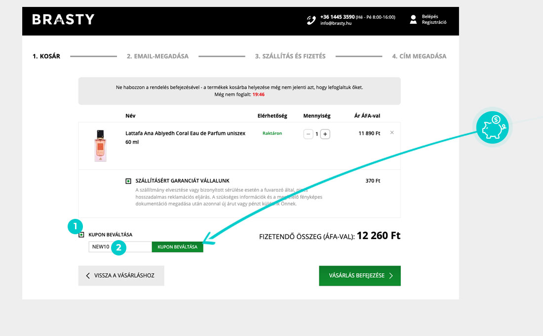
Task: Click the perfume bottle thumbnail
Action: pos(100,146)
